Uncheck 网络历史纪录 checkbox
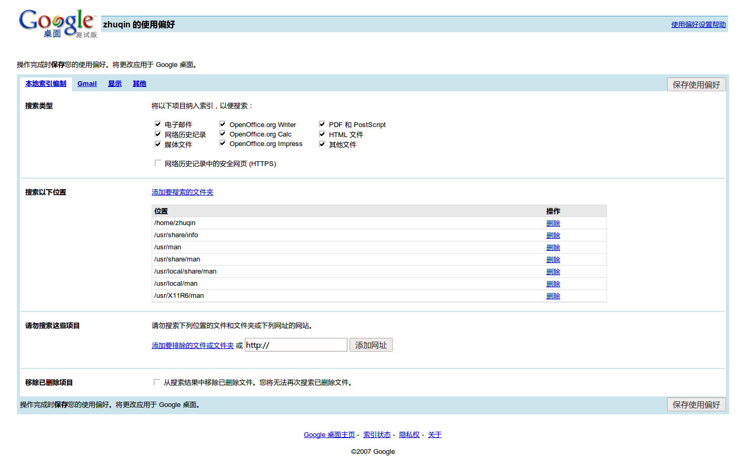 point(158,134)
